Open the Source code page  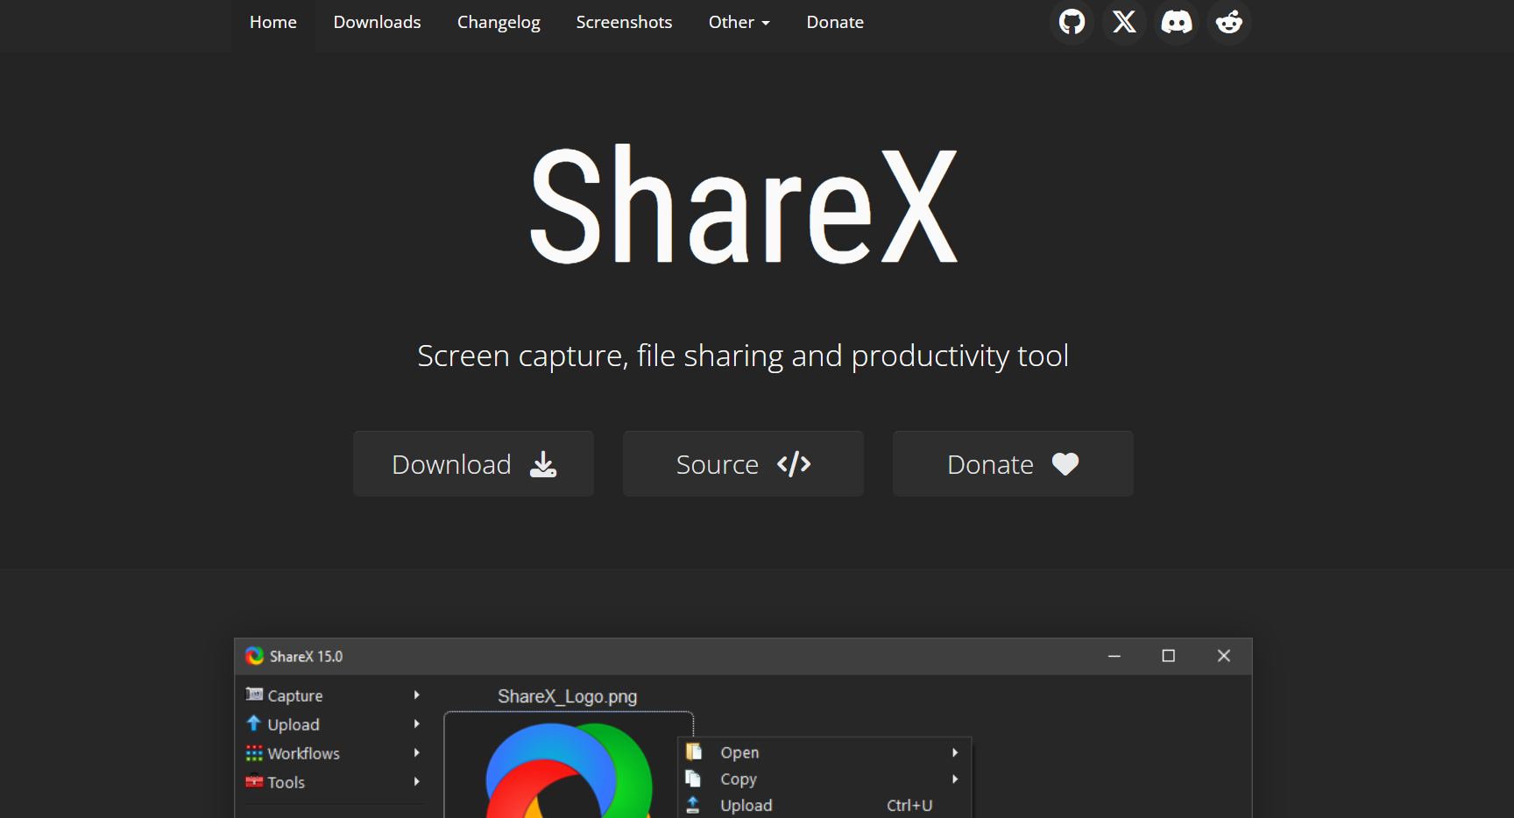pyautogui.click(x=743, y=463)
